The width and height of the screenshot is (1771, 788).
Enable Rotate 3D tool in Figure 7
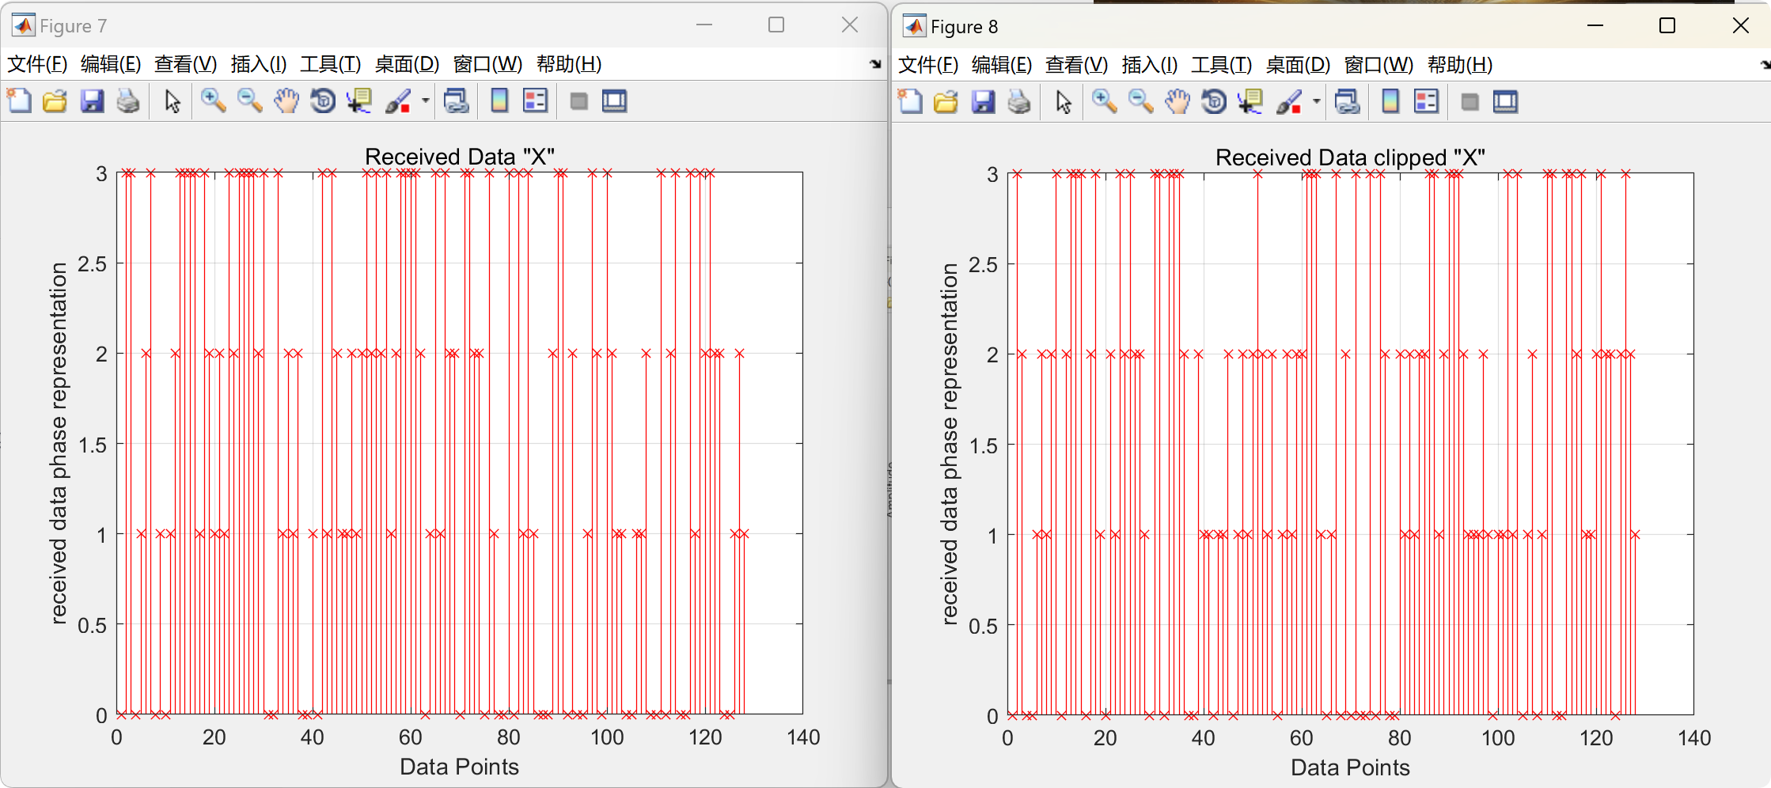click(322, 100)
